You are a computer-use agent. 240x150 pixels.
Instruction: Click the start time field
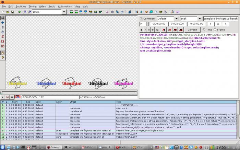pyautogui.click(x=159, y=24)
